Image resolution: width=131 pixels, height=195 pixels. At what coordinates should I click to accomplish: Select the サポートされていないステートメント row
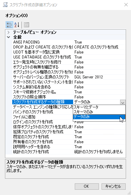(42, 82)
